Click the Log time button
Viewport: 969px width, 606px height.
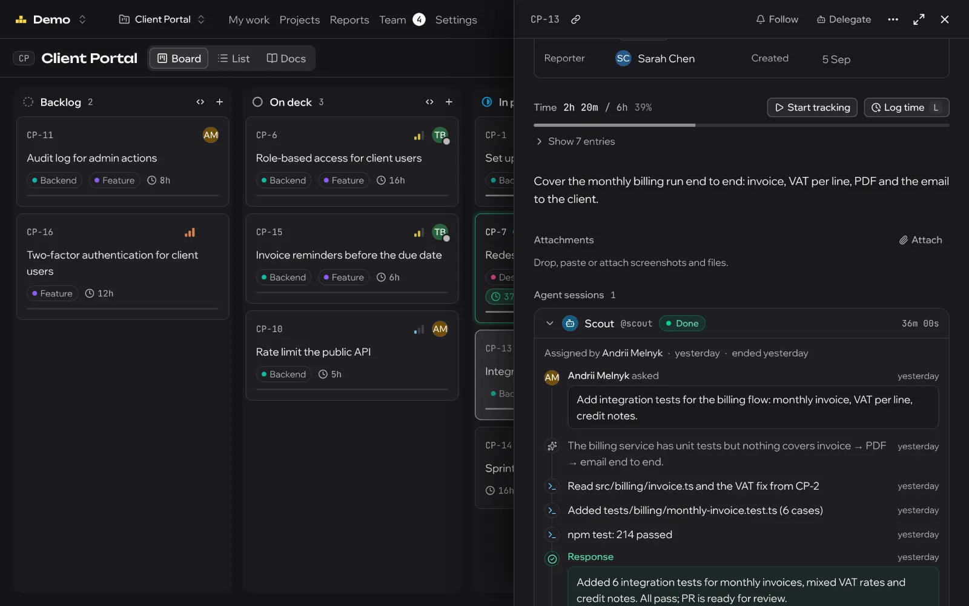coord(906,107)
